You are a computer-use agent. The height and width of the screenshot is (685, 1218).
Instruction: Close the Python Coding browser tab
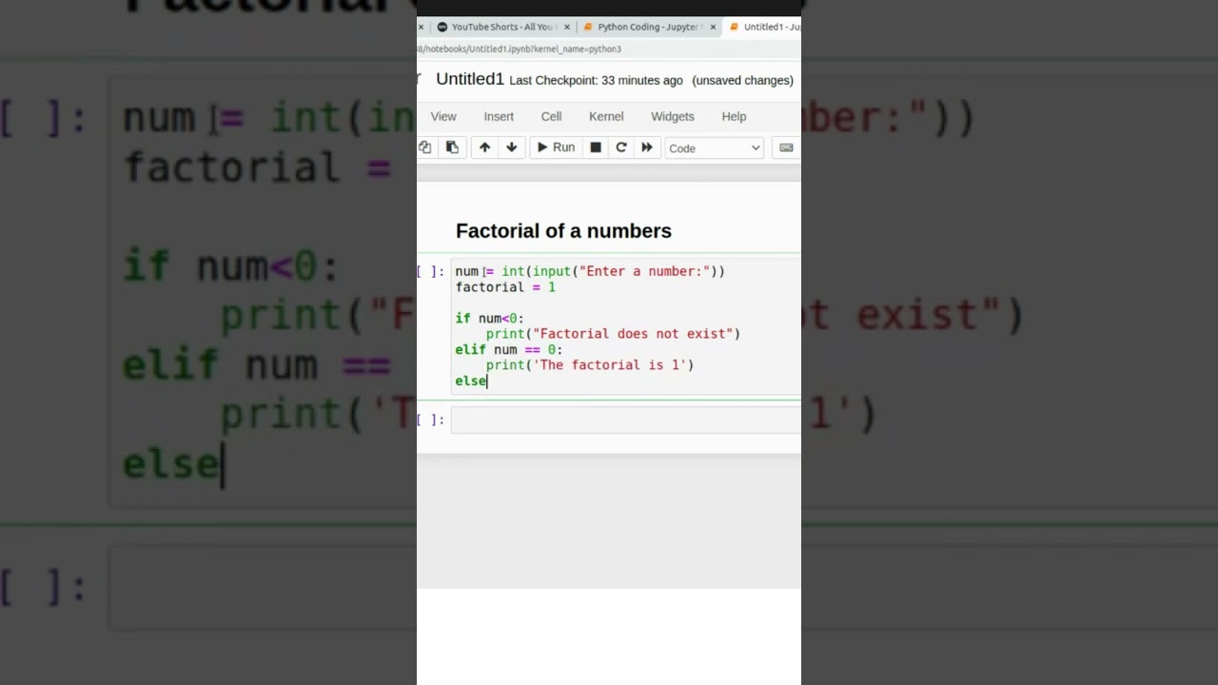point(713,27)
